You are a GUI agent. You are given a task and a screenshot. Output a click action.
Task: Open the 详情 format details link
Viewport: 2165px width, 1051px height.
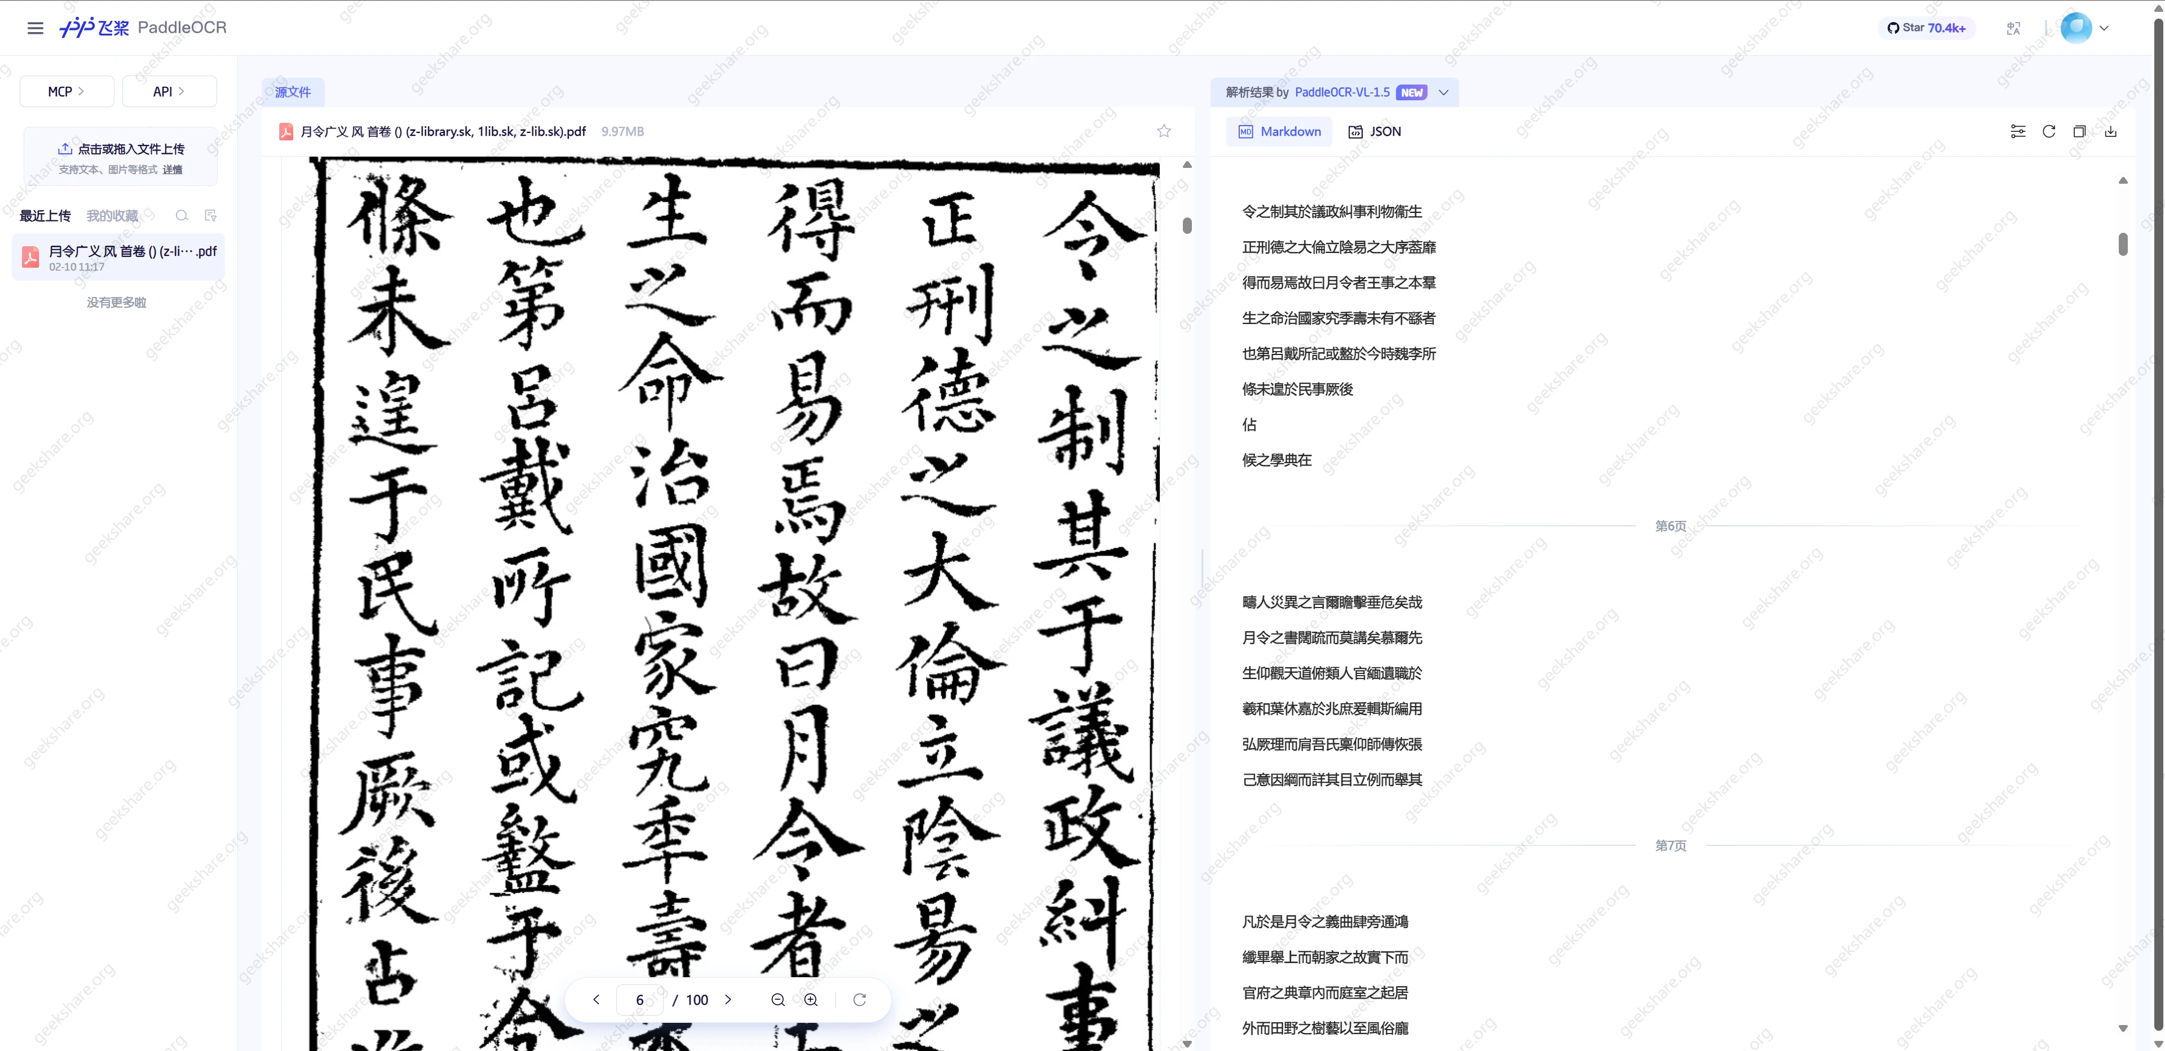[x=173, y=170]
